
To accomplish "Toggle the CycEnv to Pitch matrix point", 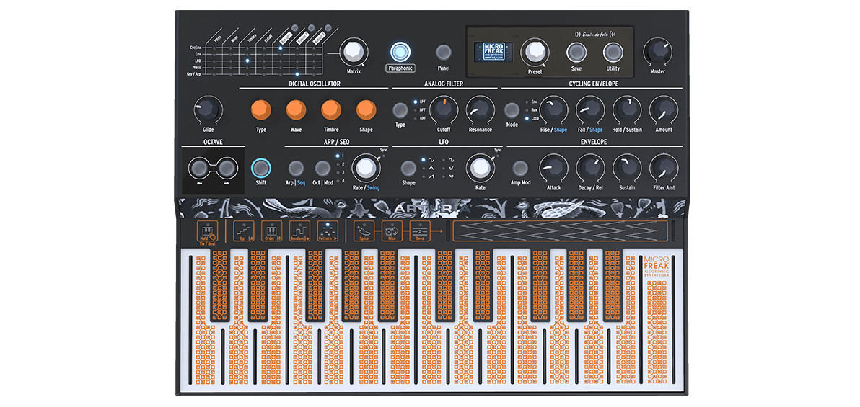I will [x=214, y=48].
